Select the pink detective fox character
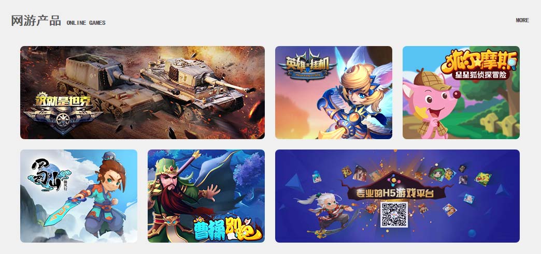 pyautogui.click(x=431, y=104)
